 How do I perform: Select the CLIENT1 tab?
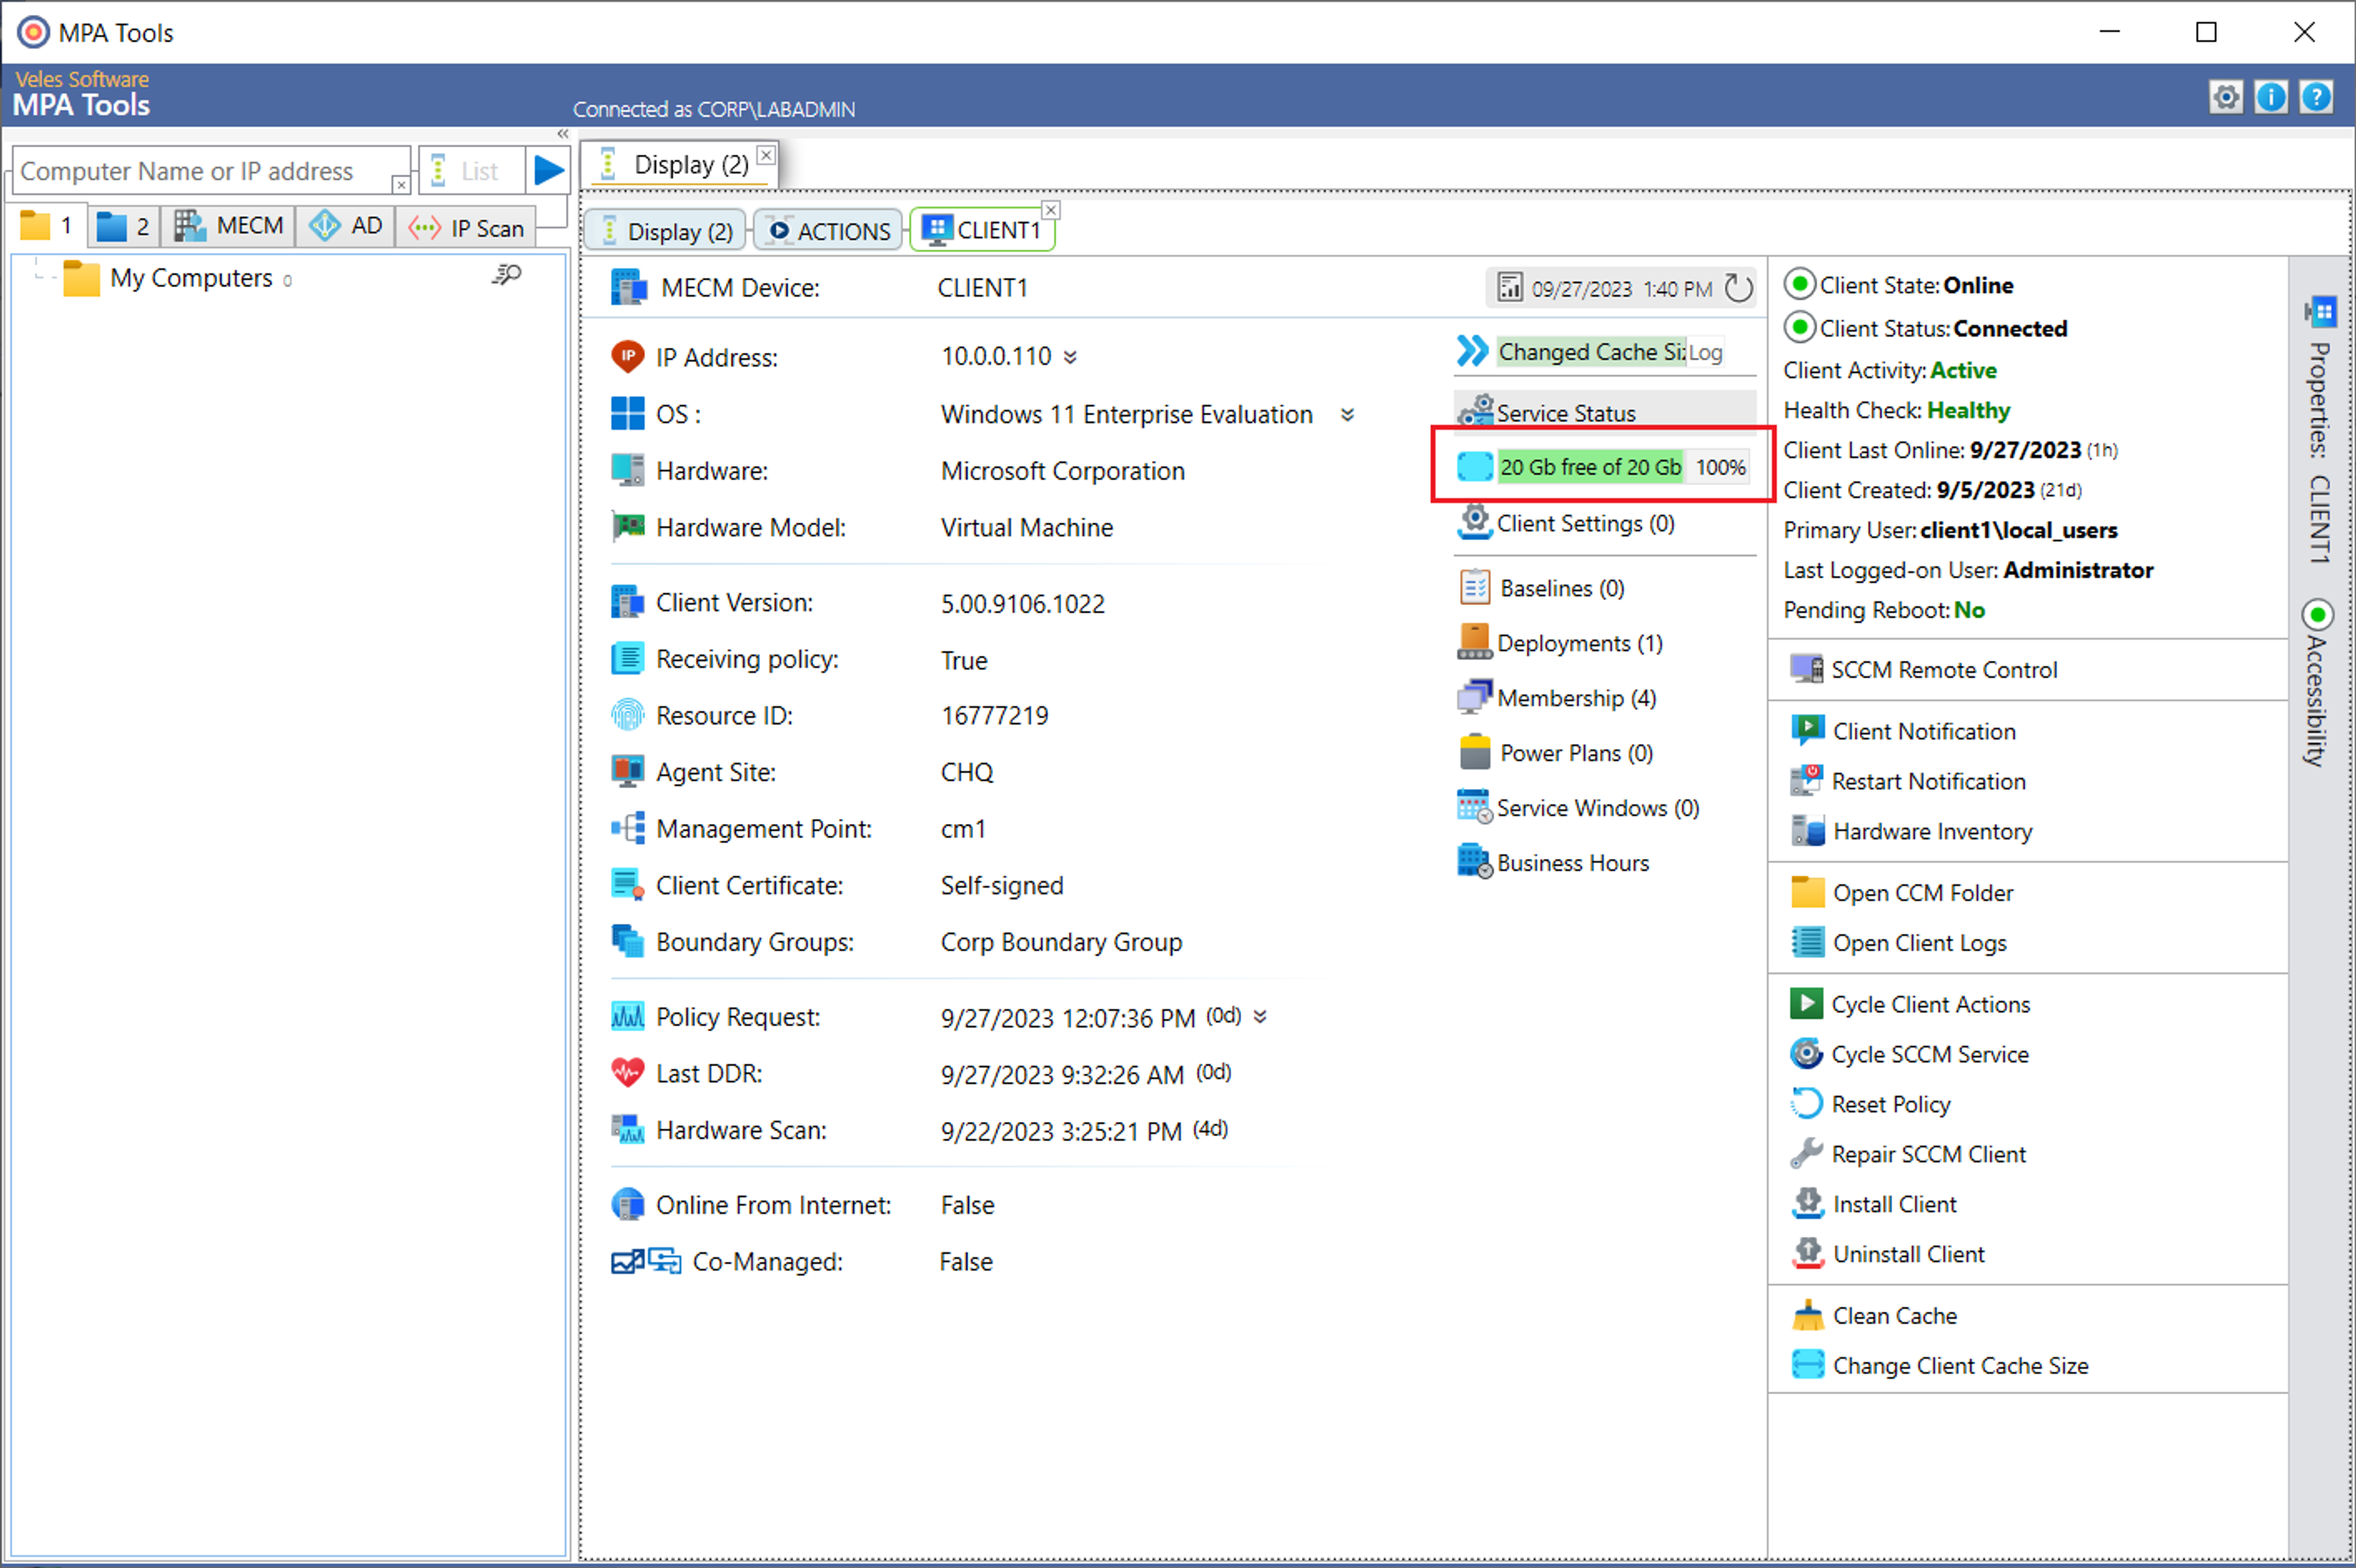(x=983, y=230)
